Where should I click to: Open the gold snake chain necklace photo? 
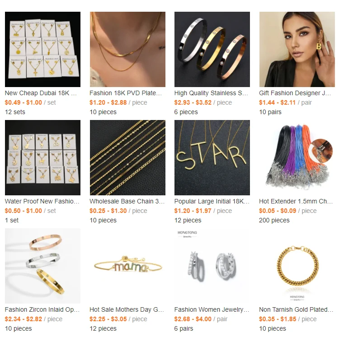click(127, 49)
